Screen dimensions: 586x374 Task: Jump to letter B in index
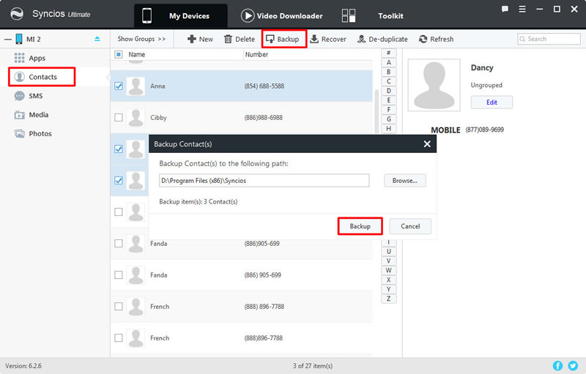coord(389,72)
